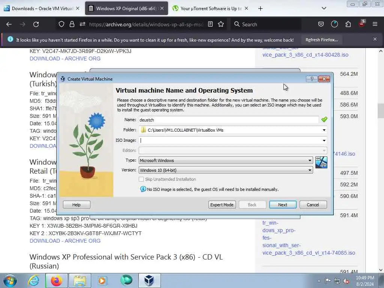Launch Internet Explorer from taskbar
Screen dimensions: 384x288
coord(33,280)
